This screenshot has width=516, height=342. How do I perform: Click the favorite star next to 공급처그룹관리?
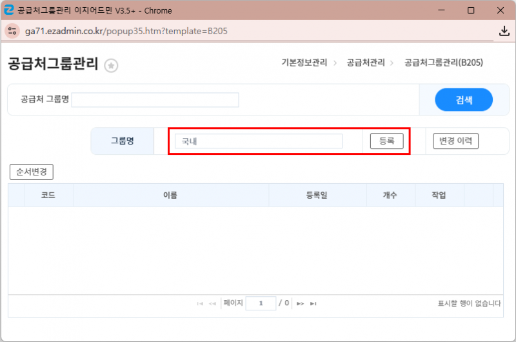tap(111, 65)
